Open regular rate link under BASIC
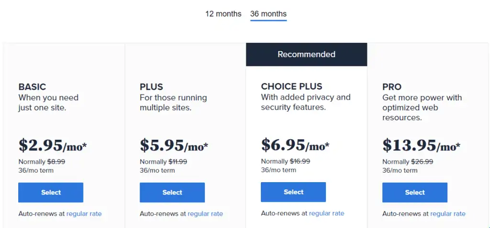The height and width of the screenshot is (228, 490). (84, 214)
